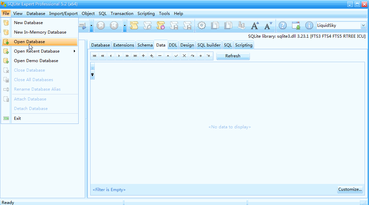Image resolution: width=369 pixels, height=205 pixels.
Task: Click the Rollback transaction toolbar icon
Action: click(114, 25)
